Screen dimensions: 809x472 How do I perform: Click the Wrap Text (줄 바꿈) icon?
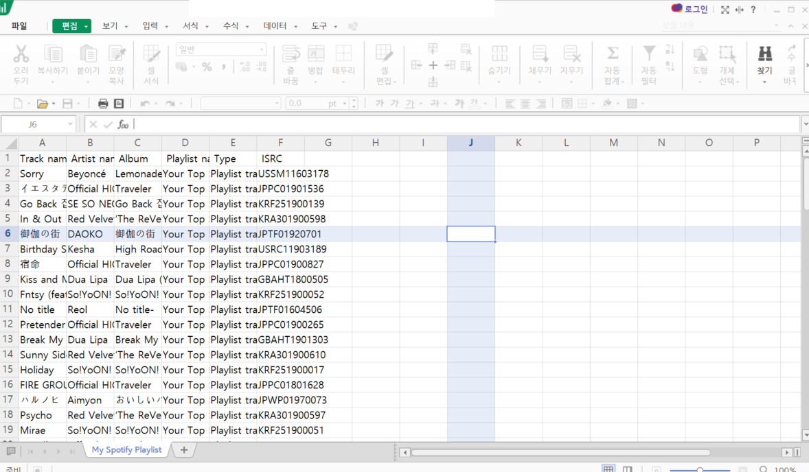[290, 54]
